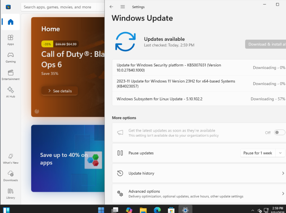The image size is (286, 213).
Task: Click the Advanced options gears icon
Action: tap(120, 194)
